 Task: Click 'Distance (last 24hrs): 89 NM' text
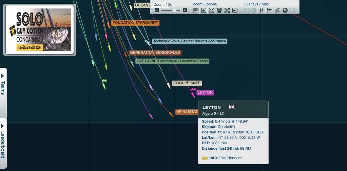(226, 148)
